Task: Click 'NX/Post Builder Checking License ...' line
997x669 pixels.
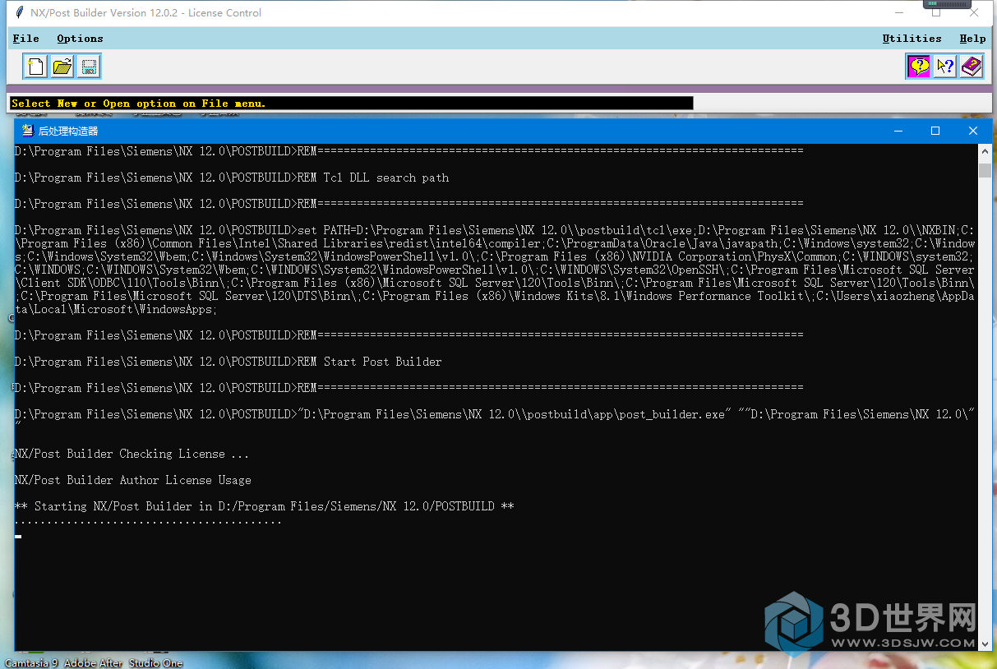Action: pos(132,454)
